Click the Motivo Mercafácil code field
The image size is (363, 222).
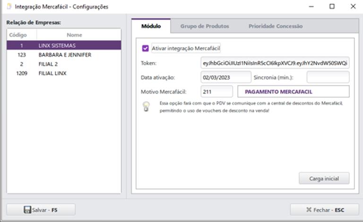click(216, 91)
